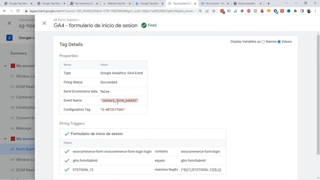Click the page vertical scrollbar
This screenshot has height=180, width=320.
tap(318, 95)
